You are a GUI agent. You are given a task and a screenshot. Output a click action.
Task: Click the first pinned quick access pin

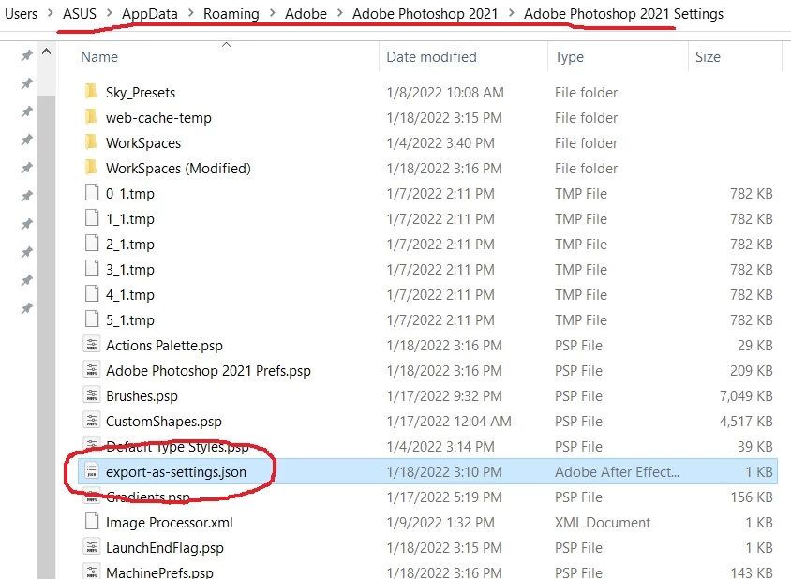point(27,55)
